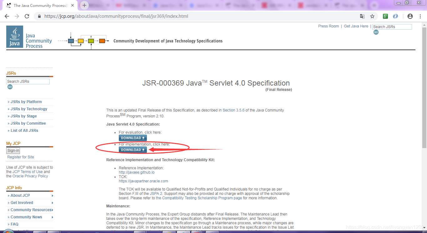Click the process diagram graphic in header
This screenshot has height=233, width=427.
[x=83, y=41]
